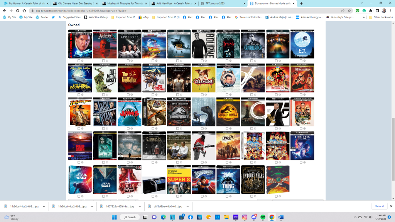Expand options for the first downloaded jpg file

(44, 207)
